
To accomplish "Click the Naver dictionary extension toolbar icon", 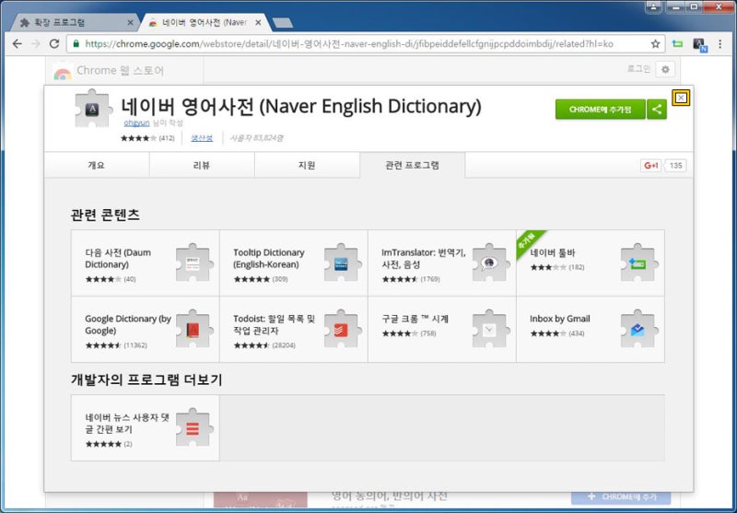I will click(699, 44).
